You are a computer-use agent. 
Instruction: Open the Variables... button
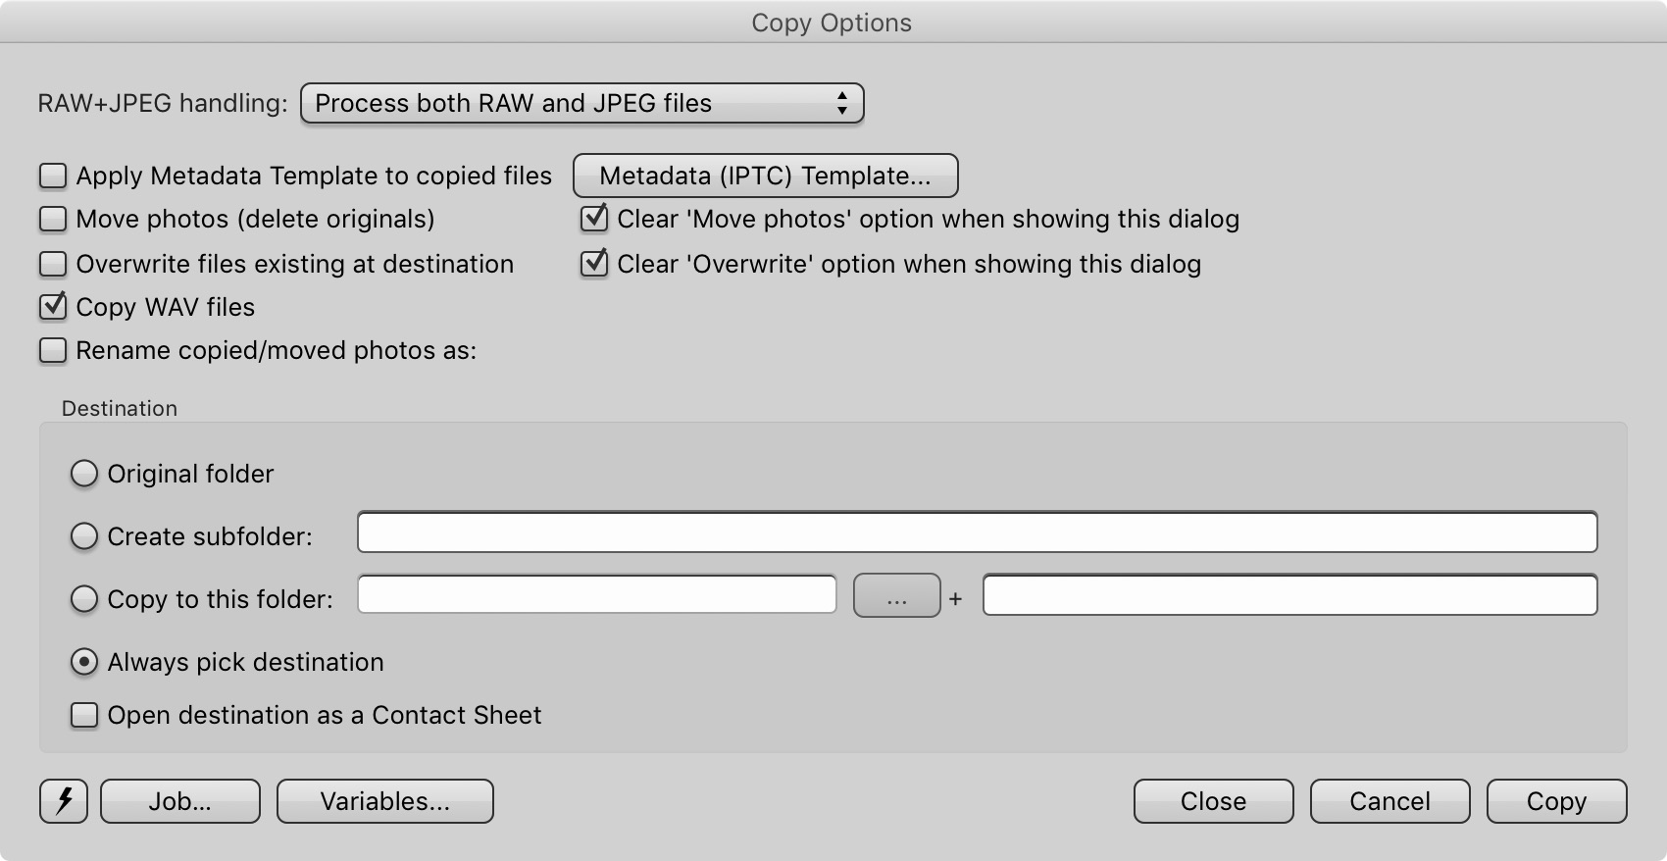click(x=385, y=801)
